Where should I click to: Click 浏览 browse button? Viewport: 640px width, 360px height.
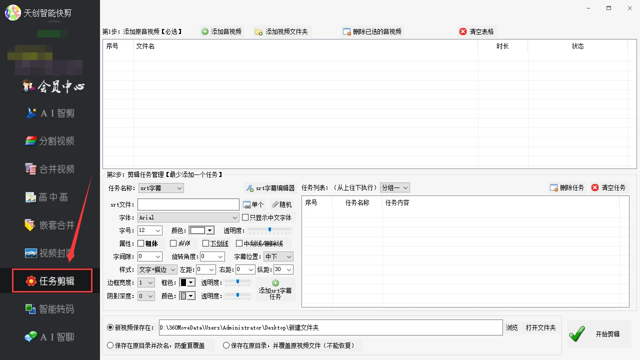click(x=511, y=327)
